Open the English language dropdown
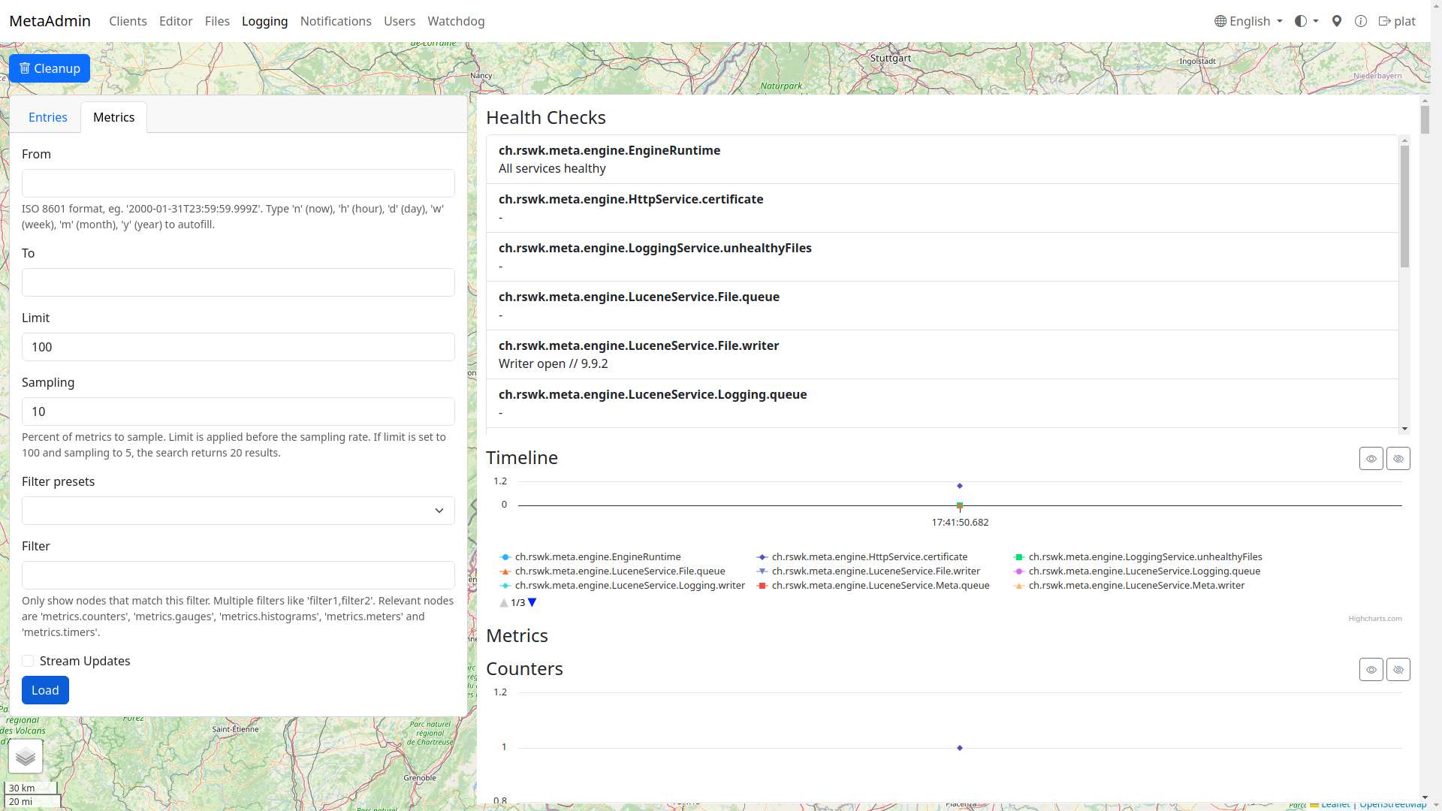Image resolution: width=1442 pixels, height=811 pixels. tap(1248, 21)
